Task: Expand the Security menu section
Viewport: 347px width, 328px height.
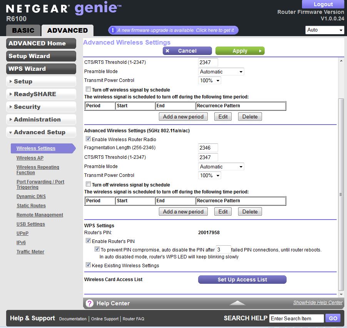Action: click(x=41, y=107)
